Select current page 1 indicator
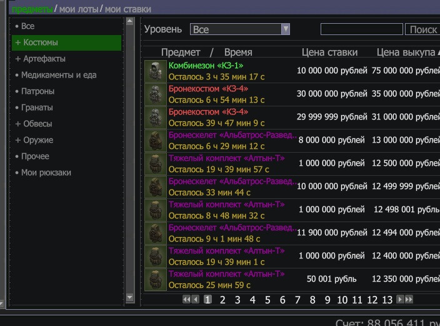Viewport: 440px width, 326px height. coord(207,300)
